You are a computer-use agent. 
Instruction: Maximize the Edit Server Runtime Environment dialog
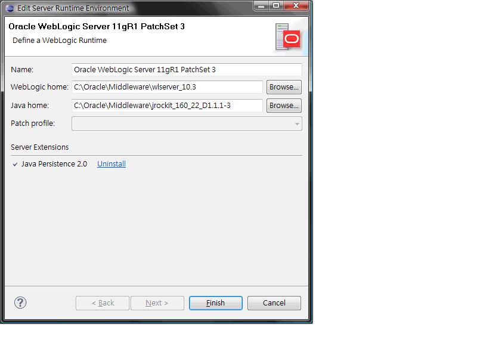276,5
